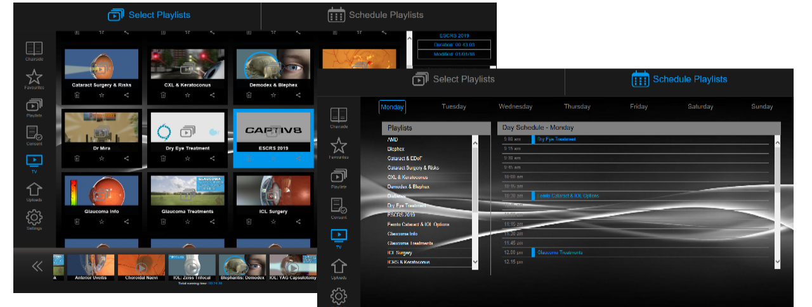Share the Glaucoma Treatments playlist
Image resolution: width=812 pixels, height=307 pixels.
click(x=212, y=222)
